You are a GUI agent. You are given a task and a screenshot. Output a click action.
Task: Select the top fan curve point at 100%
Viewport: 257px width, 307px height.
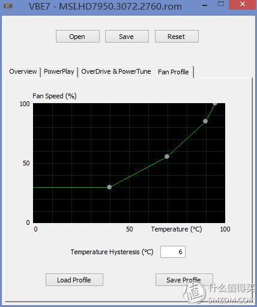click(215, 104)
